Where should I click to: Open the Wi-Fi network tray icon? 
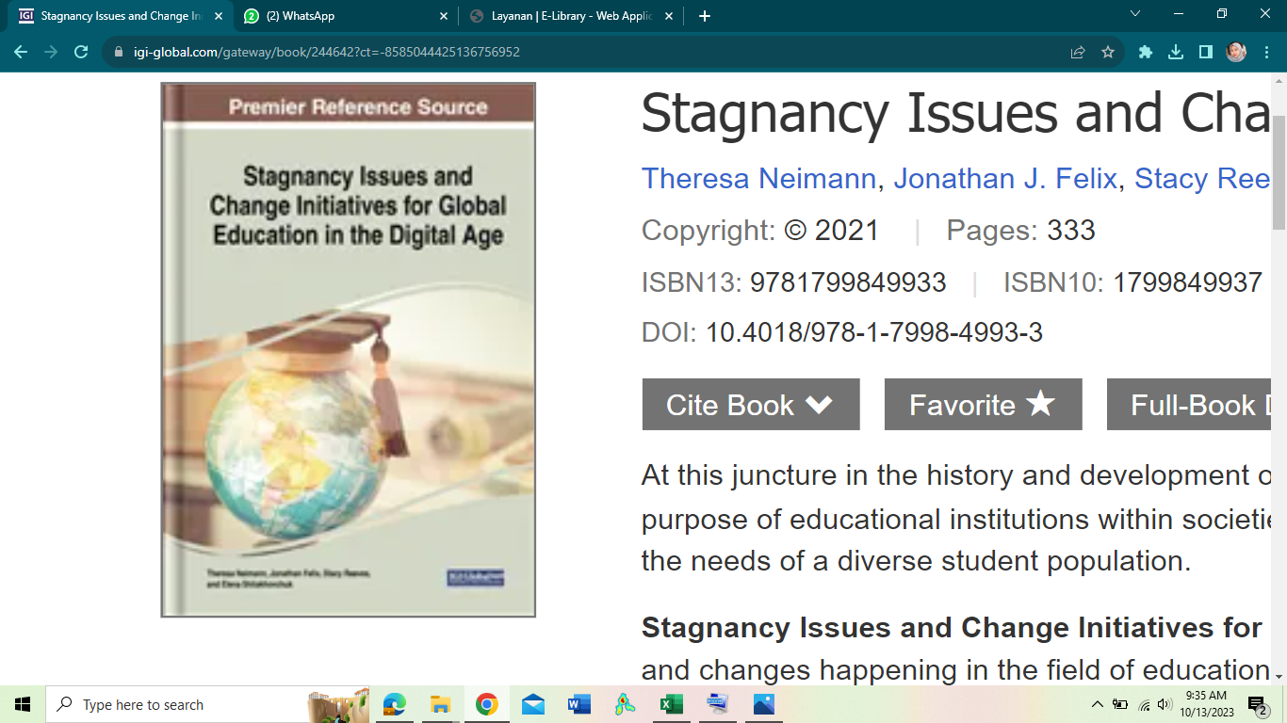coord(1144,704)
